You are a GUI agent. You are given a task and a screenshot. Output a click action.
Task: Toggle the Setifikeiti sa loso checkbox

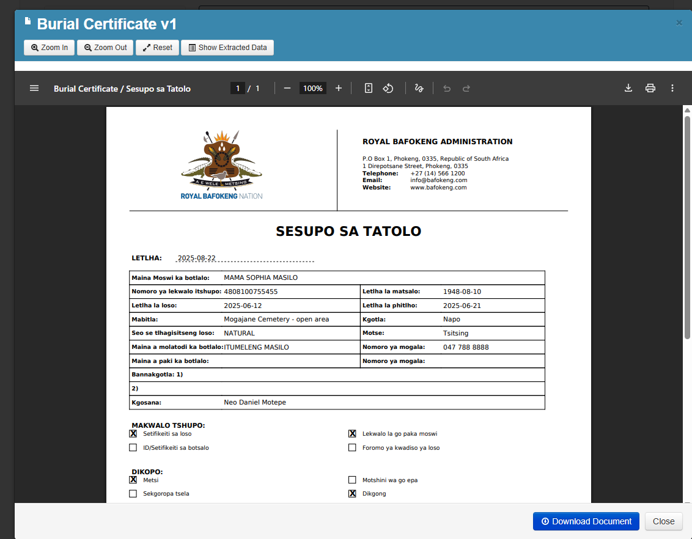(x=133, y=434)
